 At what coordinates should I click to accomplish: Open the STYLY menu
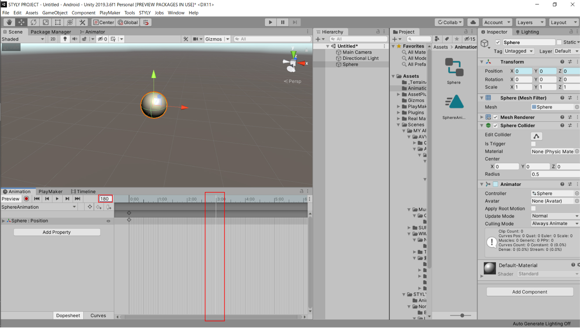click(144, 13)
